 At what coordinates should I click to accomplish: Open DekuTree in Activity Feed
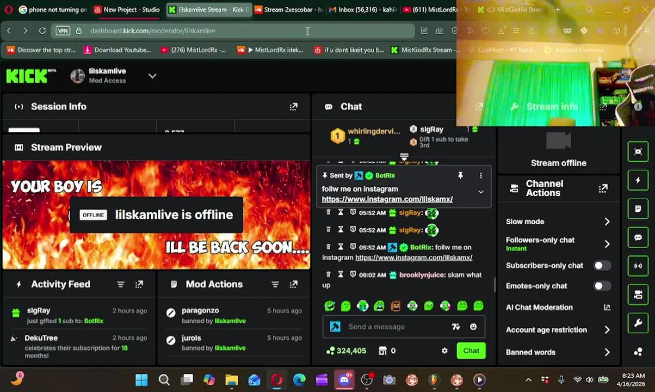point(41,338)
